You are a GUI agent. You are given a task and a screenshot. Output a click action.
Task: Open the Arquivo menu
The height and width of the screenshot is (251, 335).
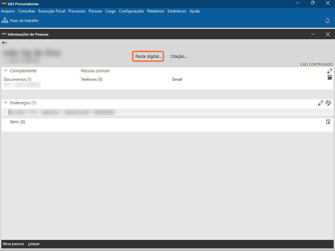click(x=8, y=11)
